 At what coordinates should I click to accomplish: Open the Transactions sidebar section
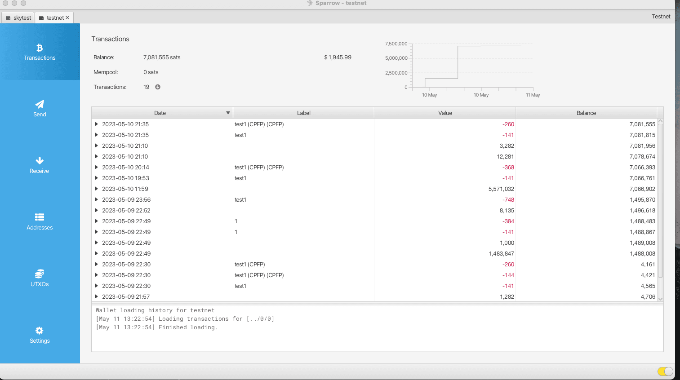40,52
